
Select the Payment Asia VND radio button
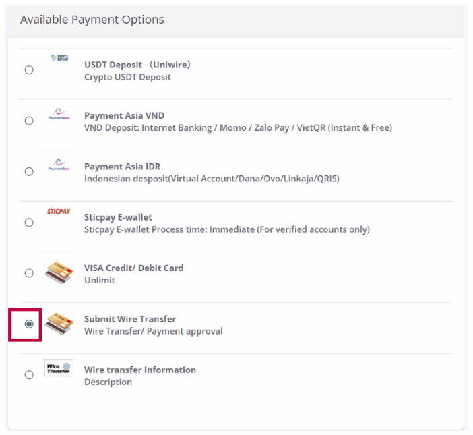coord(29,121)
